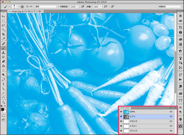Expand the 不透明度 opacity dropdown arrow
184x135 pixels.
78,7
